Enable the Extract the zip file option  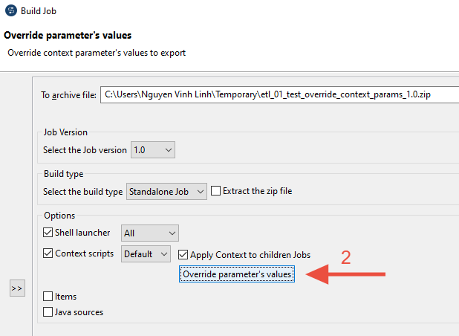click(x=215, y=191)
